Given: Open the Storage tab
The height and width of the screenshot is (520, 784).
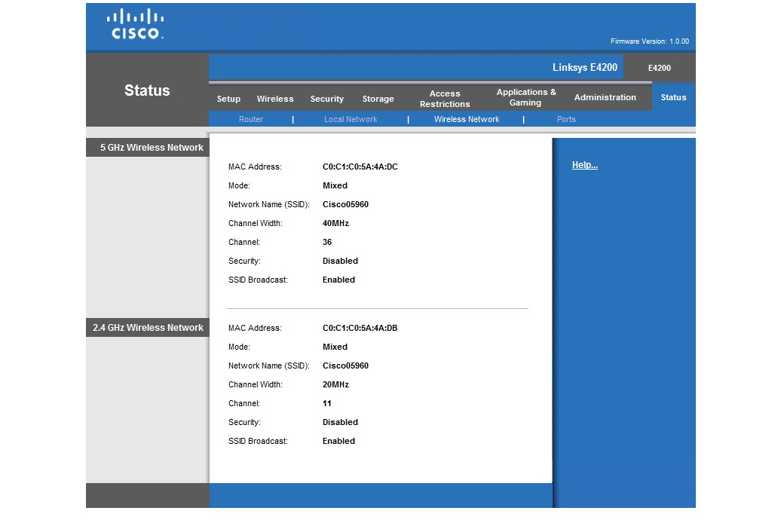Looking at the screenshot, I should pos(378,99).
